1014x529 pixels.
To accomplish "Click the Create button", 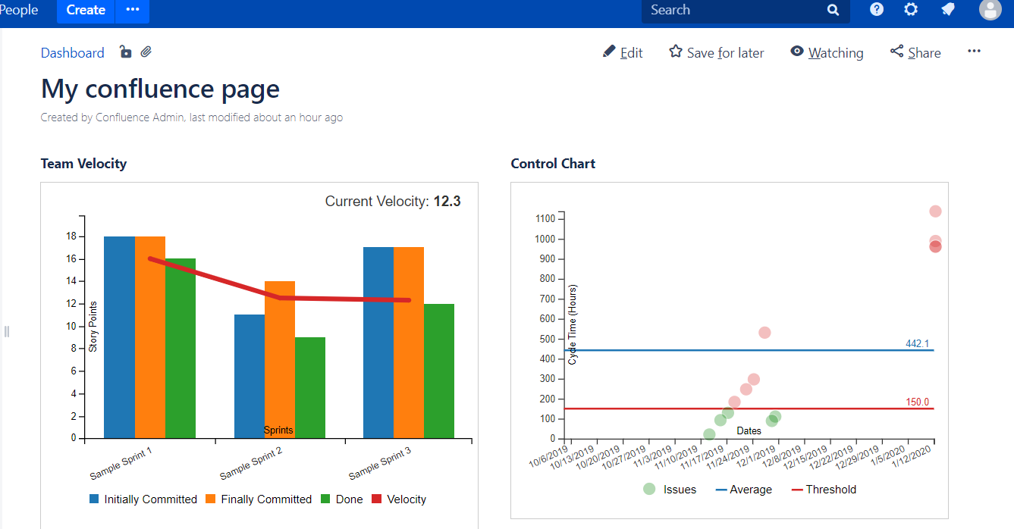I will tap(86, 10).
